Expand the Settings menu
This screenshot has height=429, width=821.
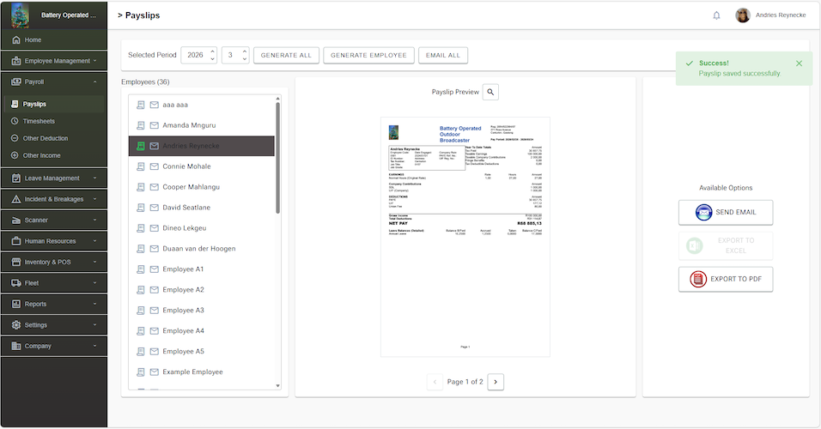(x=54, y=325)
